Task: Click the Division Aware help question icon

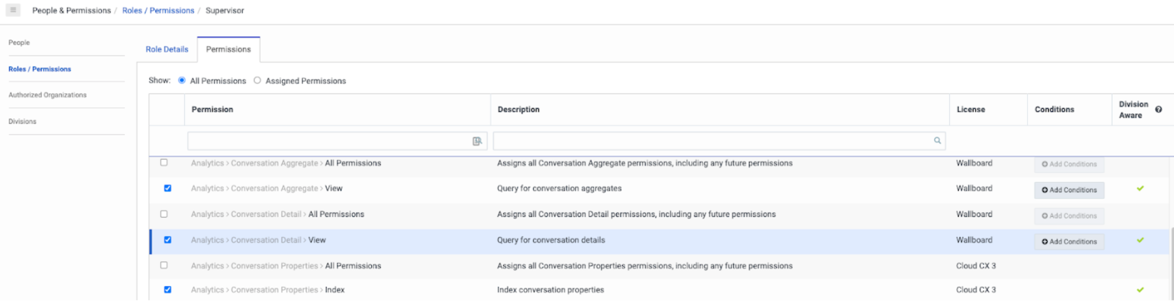Action: point(1158,109)
